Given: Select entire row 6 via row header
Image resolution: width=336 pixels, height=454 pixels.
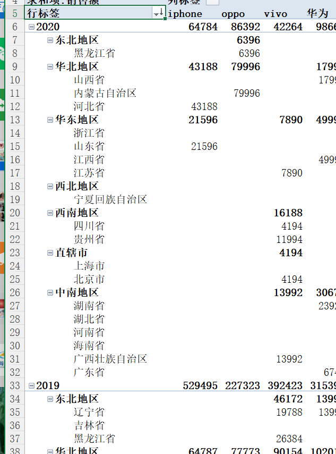Looking at the screenshot, I should (x=15, y=27).
